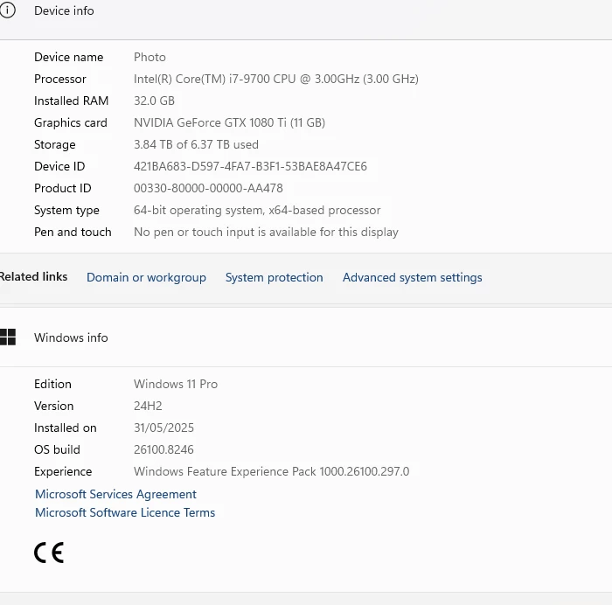Click the Pen and touch label
Viewport: 612px width, 605px height.
point(73,233)
